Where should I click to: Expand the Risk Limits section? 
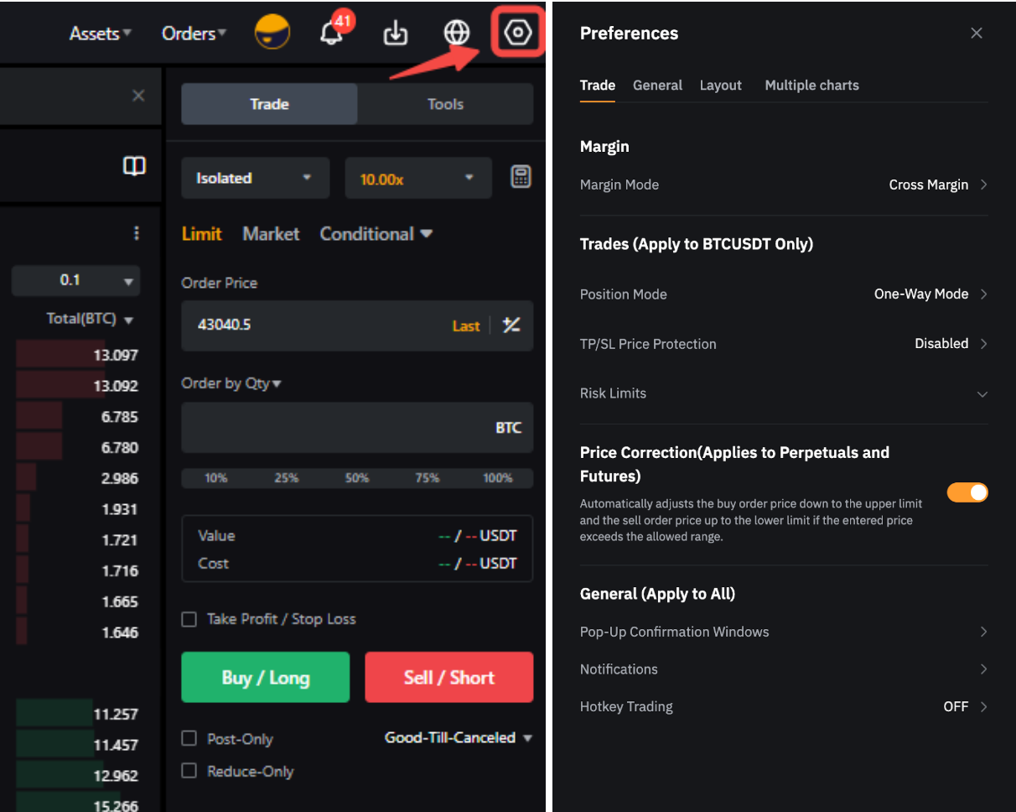click(x=982, y=394)
